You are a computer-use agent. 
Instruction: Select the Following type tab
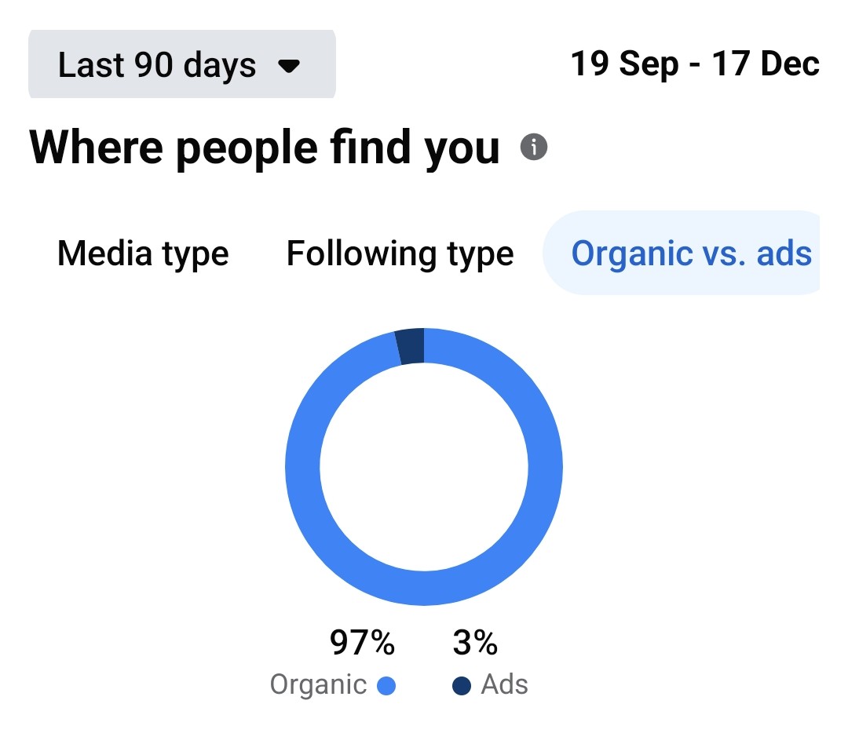coord(400,253)
